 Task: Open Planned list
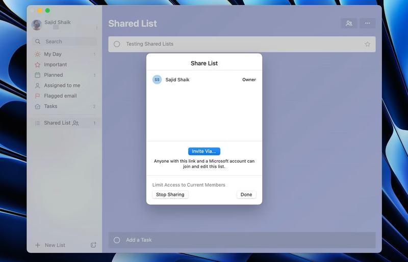point(65,75)
